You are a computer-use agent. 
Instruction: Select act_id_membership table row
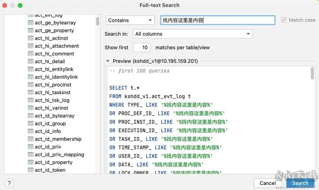55,139
